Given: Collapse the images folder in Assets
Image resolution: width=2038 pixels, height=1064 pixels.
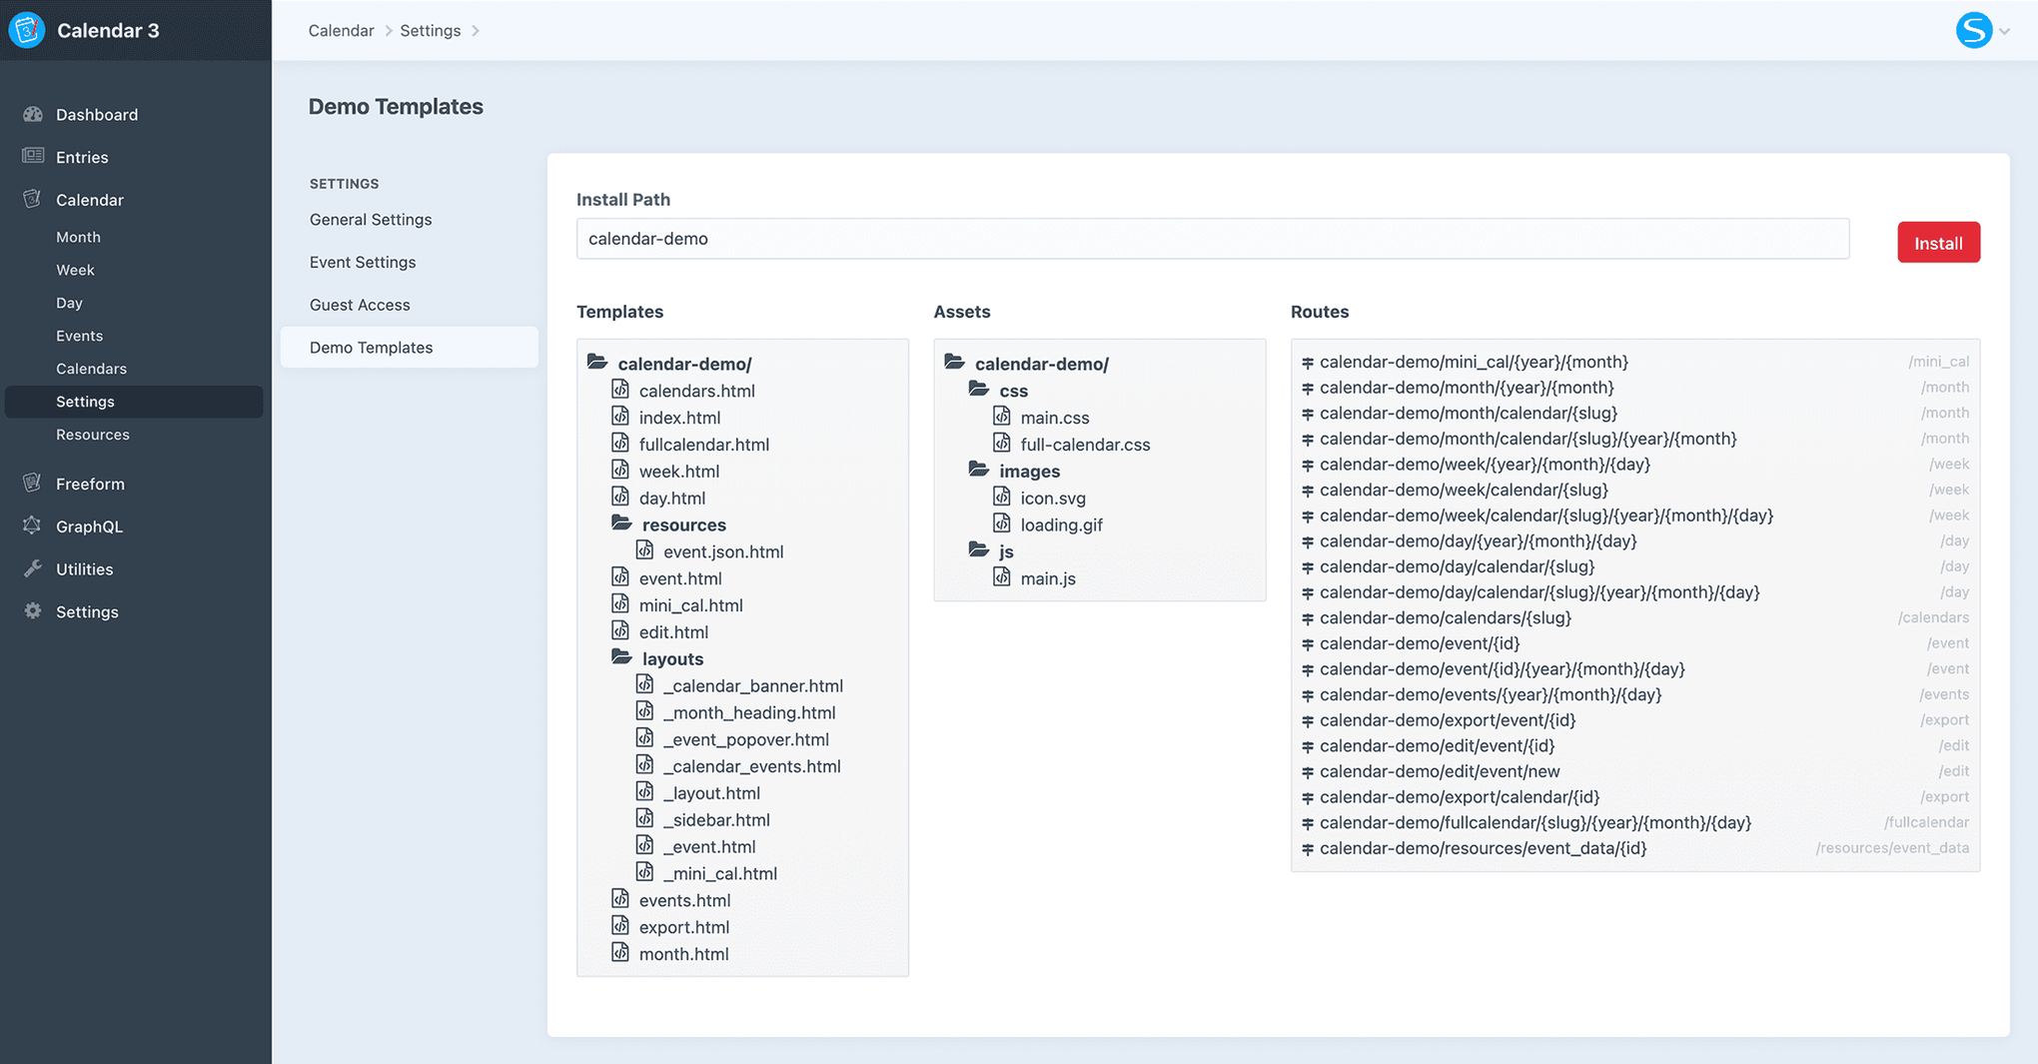Looking at the screenshot, I should [979, 471].
